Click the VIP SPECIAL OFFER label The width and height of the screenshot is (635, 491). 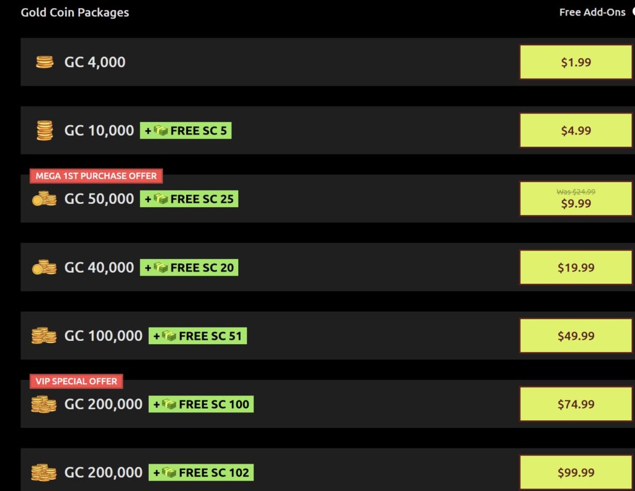[x=76, y=381]
